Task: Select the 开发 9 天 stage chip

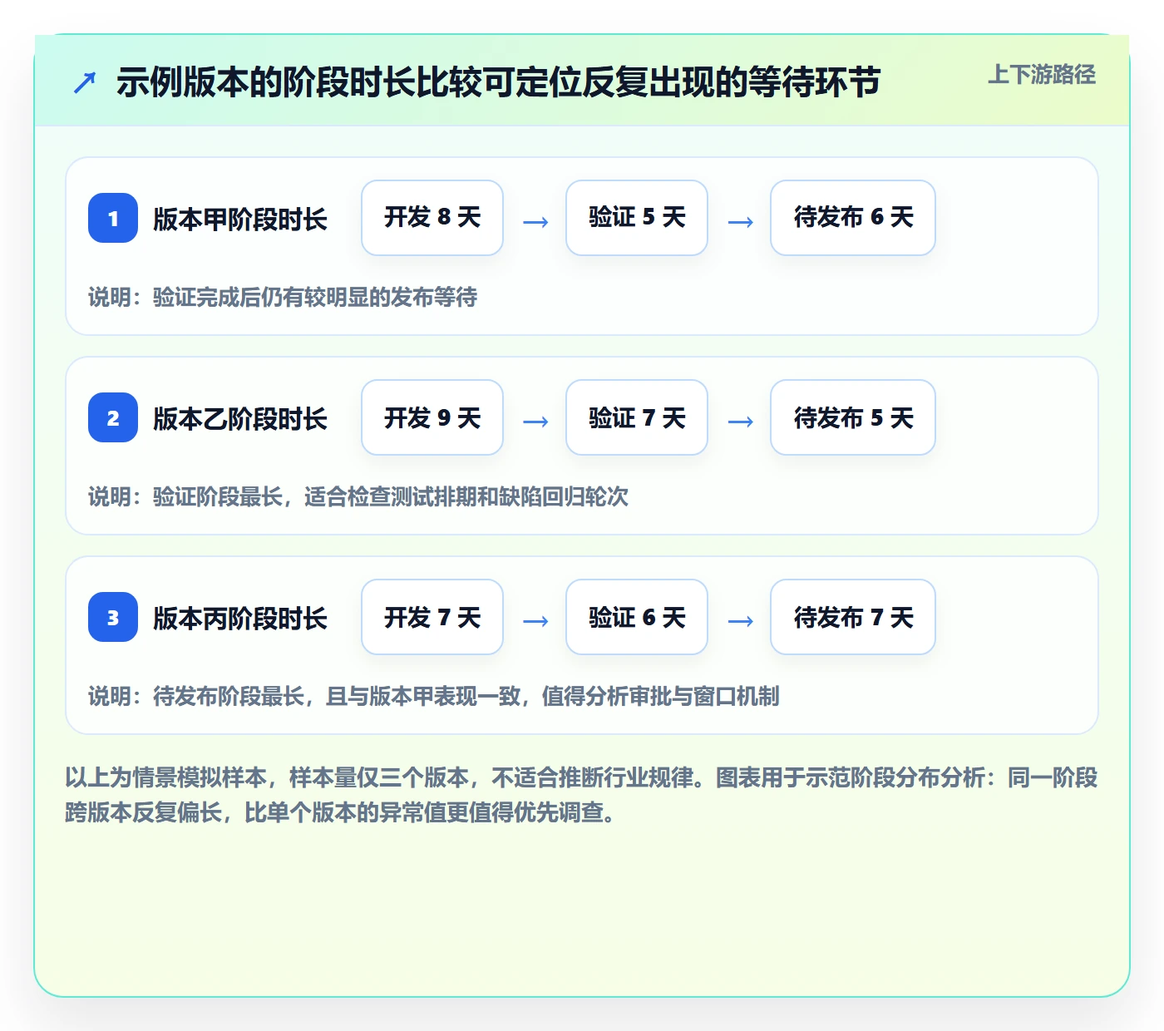Action: [x=432, y=417]
